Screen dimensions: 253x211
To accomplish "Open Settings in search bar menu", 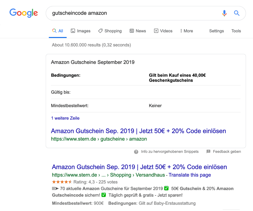I will click(216, 31).
